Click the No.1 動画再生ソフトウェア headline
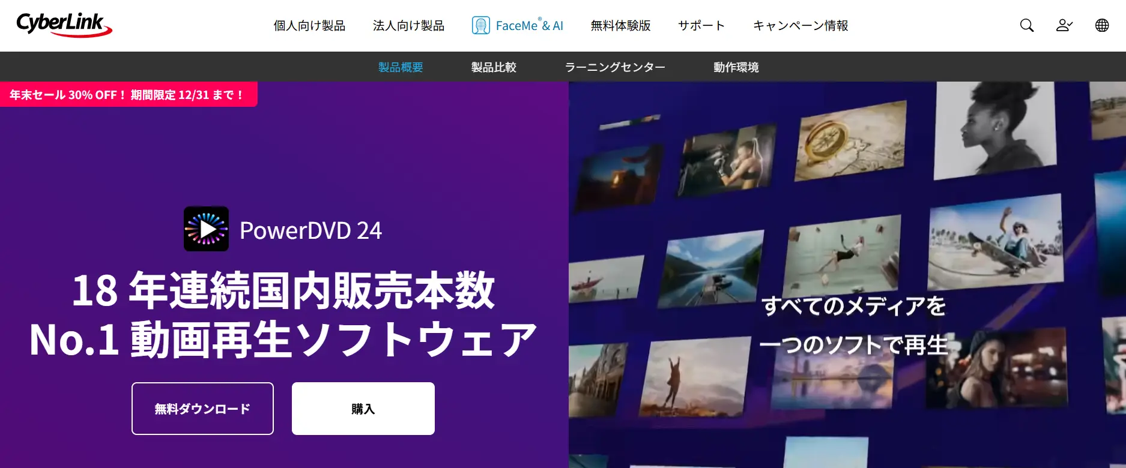The image size is (1126, 468). coord(283,340)
